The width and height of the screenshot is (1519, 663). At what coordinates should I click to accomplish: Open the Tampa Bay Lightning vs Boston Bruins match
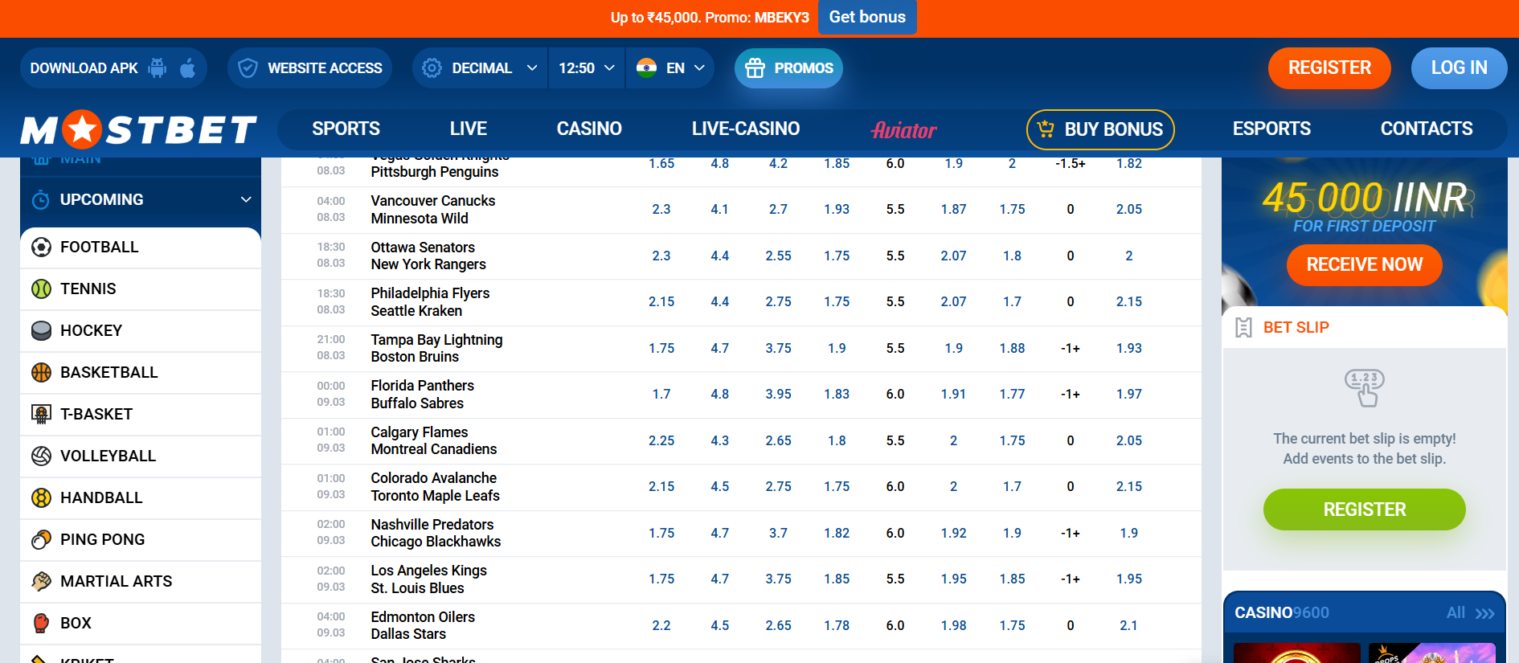[x=436, y=348]
